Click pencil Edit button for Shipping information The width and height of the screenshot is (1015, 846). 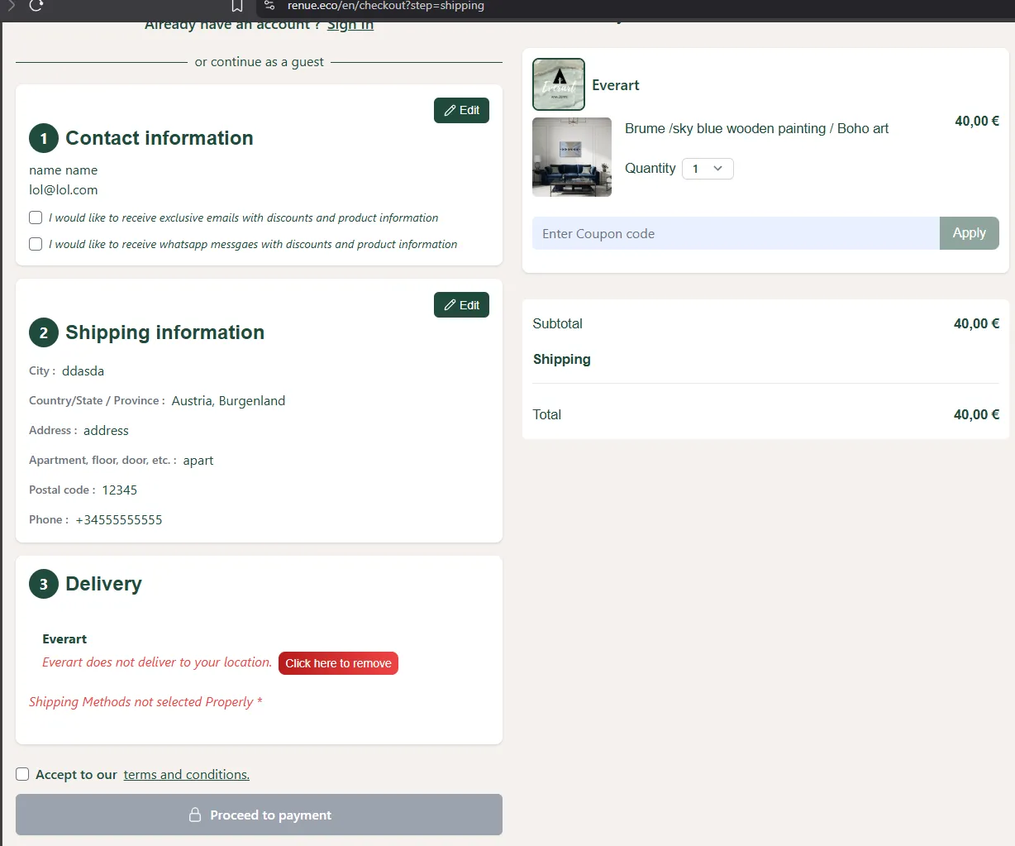tap(461, 305)
